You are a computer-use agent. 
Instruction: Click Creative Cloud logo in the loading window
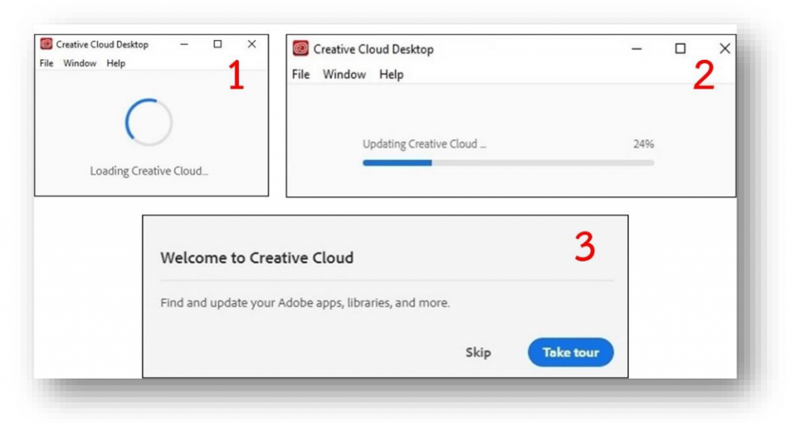pos(47,45)
